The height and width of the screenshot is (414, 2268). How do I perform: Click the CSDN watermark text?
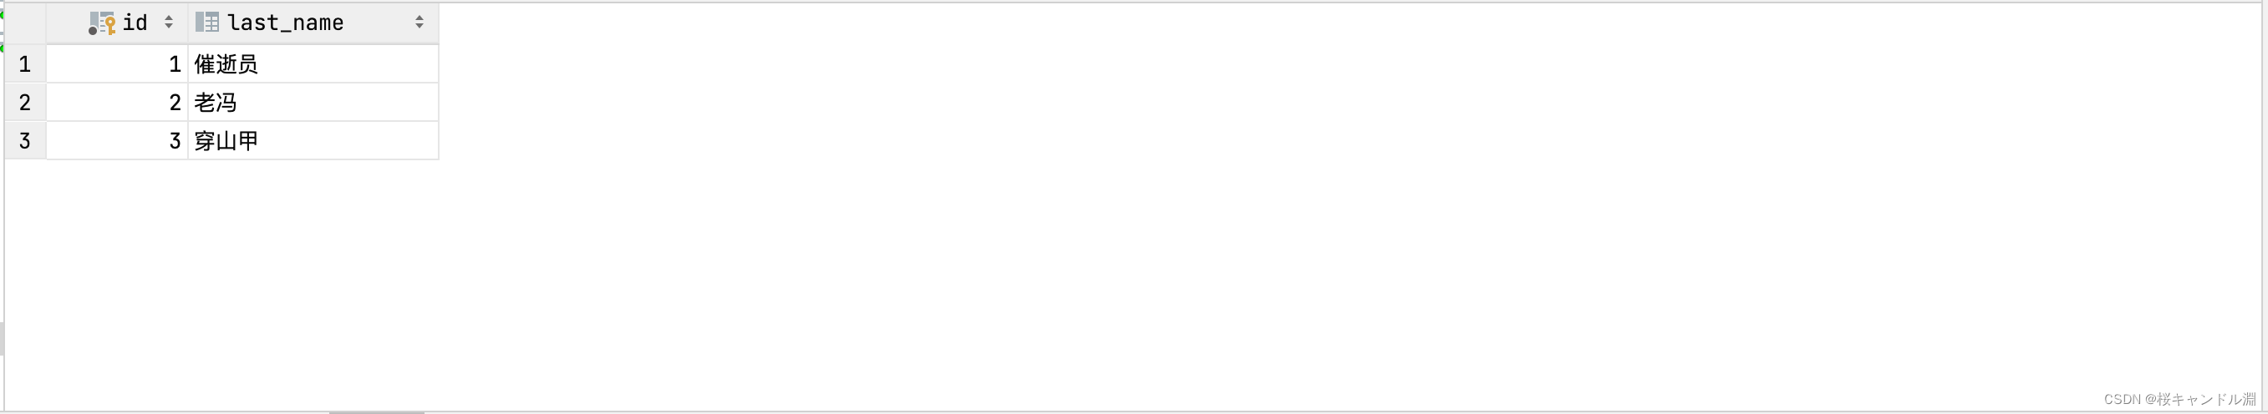[x=2179, y=399]
